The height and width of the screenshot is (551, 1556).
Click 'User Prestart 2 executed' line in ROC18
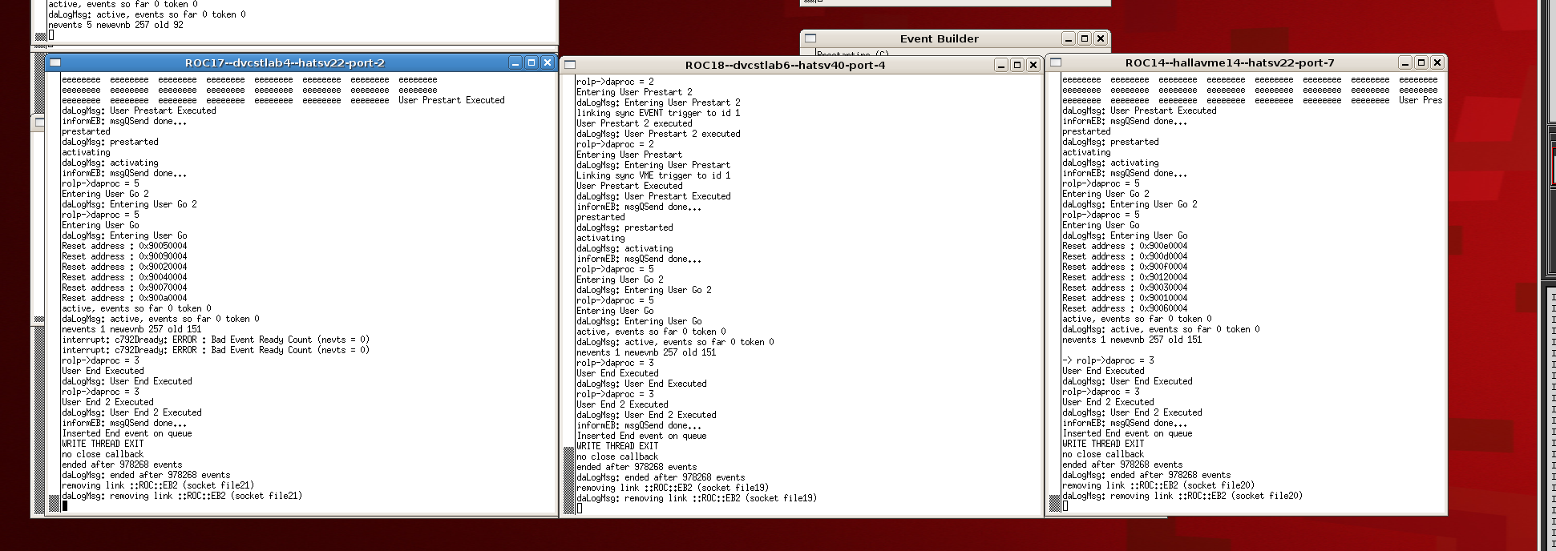tap(634, 123)
